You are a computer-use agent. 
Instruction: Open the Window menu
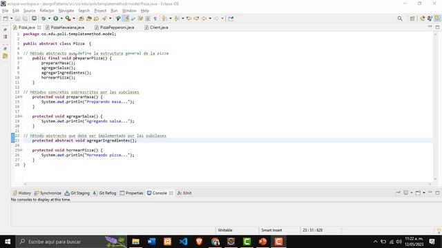tap(129, 11)
